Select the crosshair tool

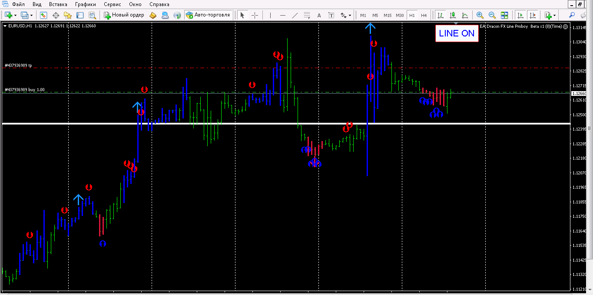click(255, 15)
